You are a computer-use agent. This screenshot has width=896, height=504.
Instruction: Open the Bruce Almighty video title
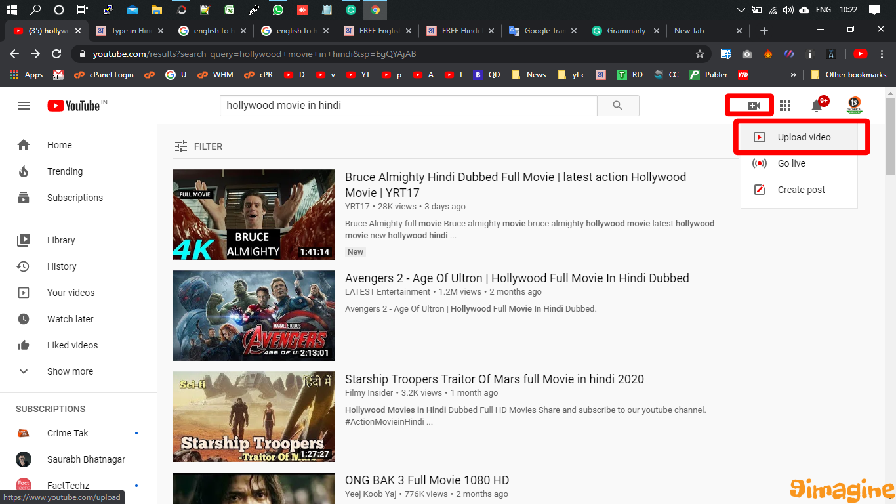coord(516,184)
